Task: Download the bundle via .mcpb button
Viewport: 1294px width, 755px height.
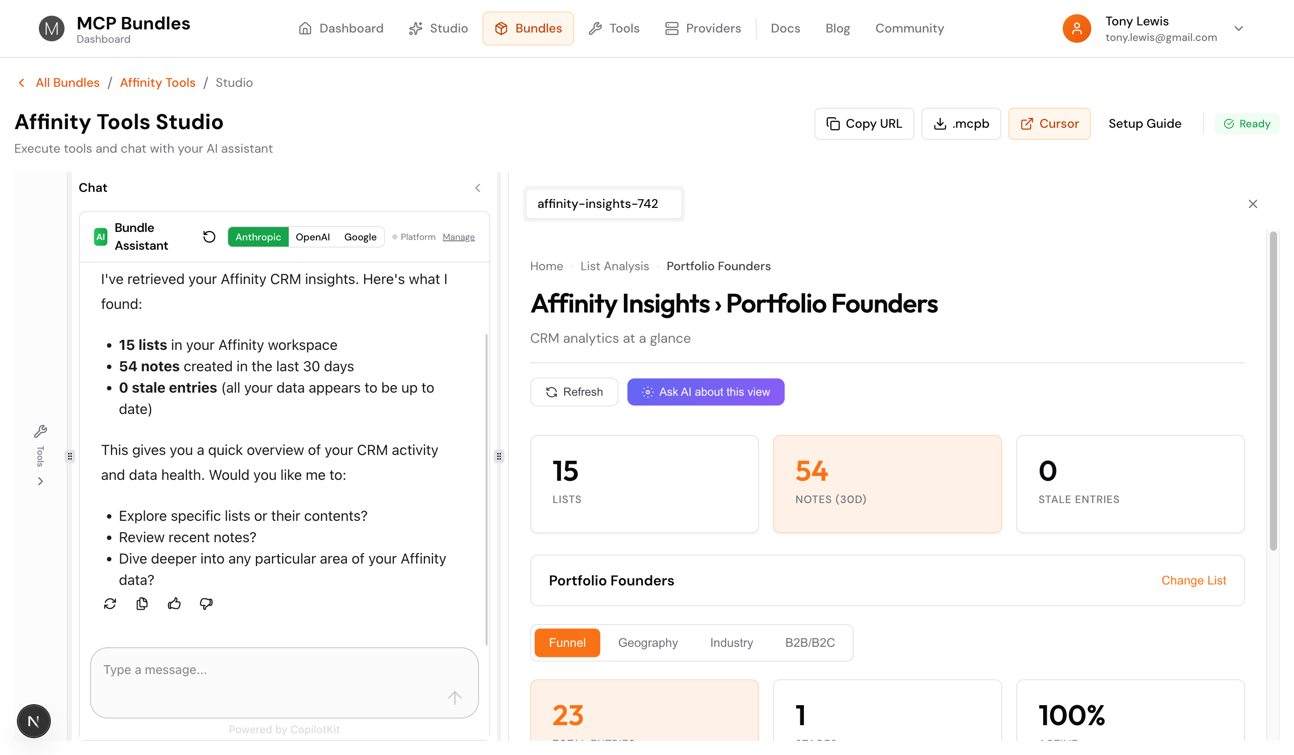Action: [960, 124]
